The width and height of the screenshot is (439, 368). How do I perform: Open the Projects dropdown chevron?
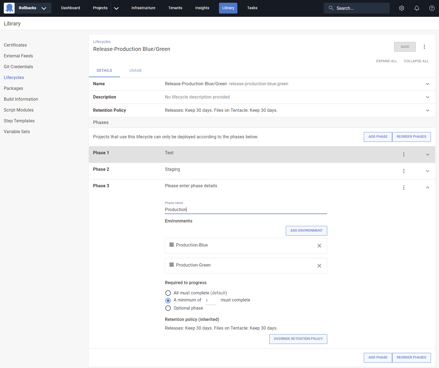click(x=116, y=8)
